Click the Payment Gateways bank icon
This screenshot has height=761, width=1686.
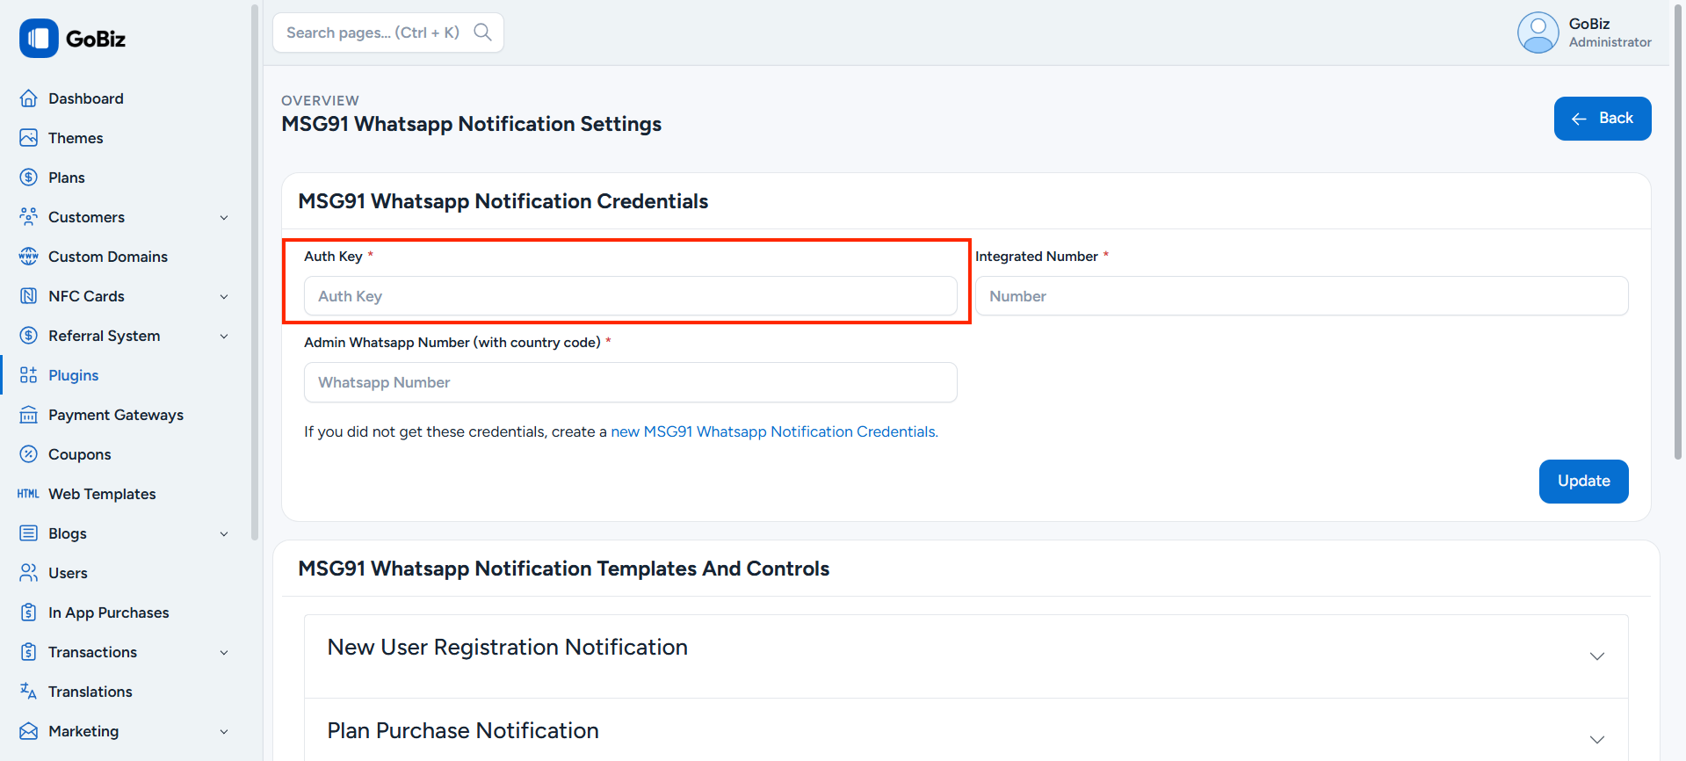tap(29, 415)
